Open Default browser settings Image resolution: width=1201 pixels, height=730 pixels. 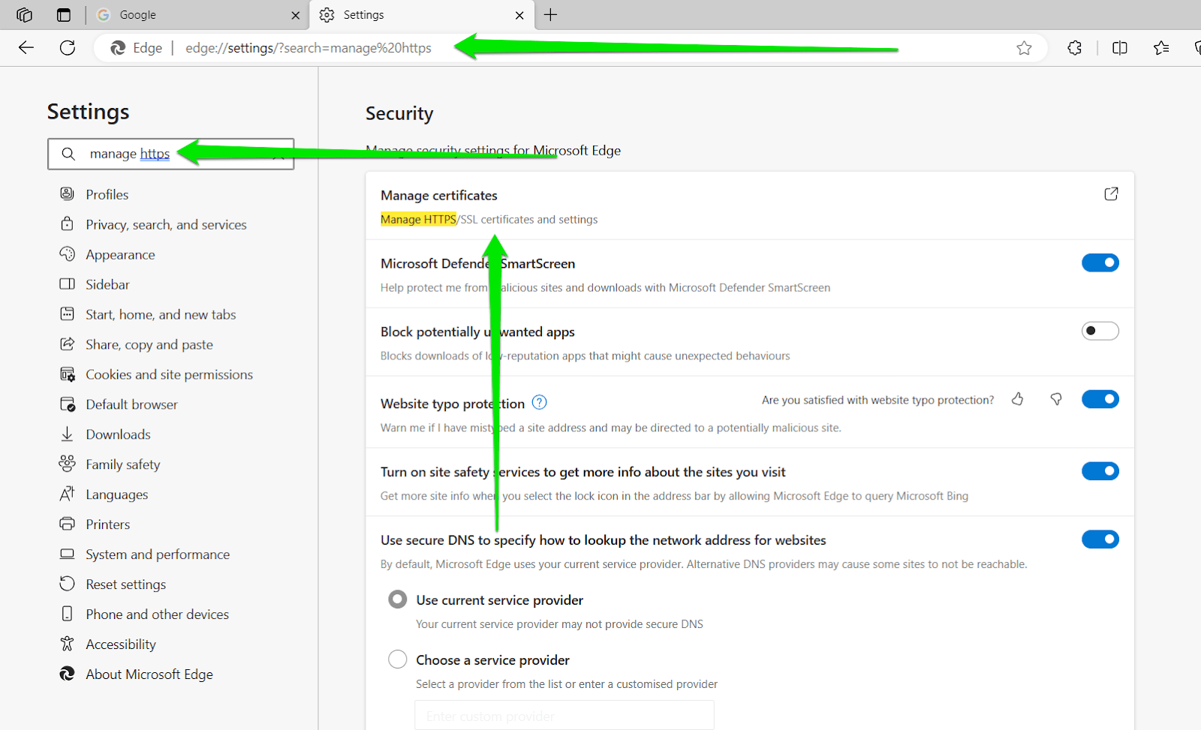[131, 404]
